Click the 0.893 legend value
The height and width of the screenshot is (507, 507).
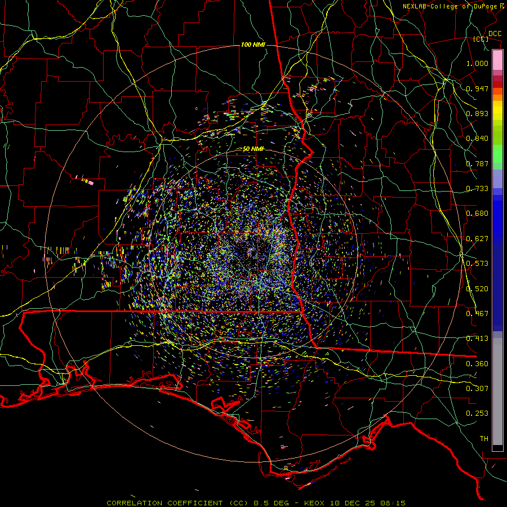477,113
